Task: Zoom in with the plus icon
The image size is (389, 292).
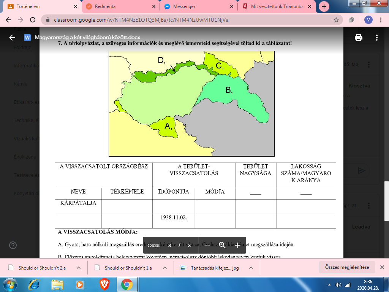Action: (x=237, y=245)
